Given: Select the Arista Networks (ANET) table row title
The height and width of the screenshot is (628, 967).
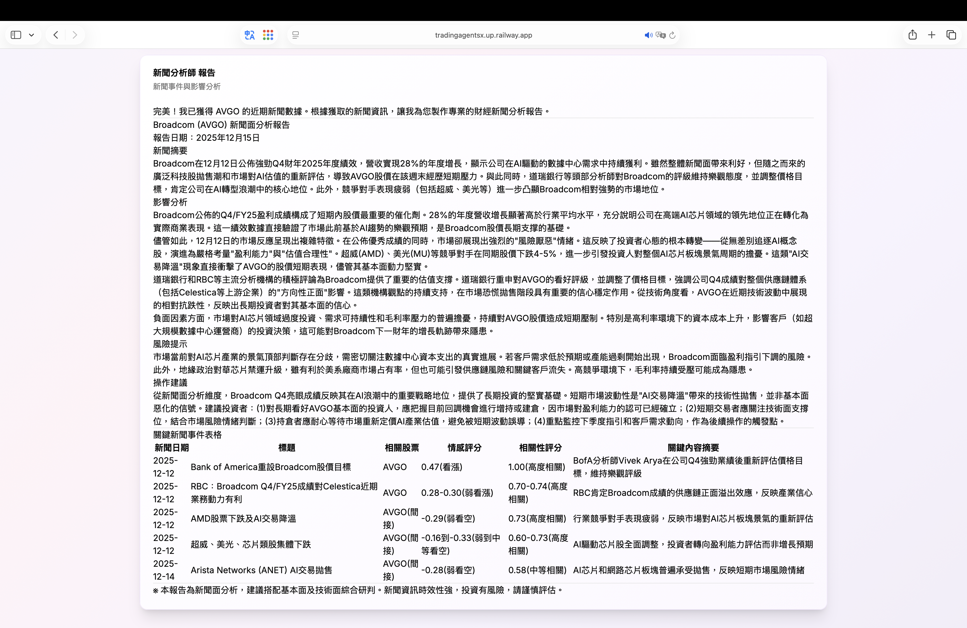Looking at the screenshot, I should tap(261, 570).
